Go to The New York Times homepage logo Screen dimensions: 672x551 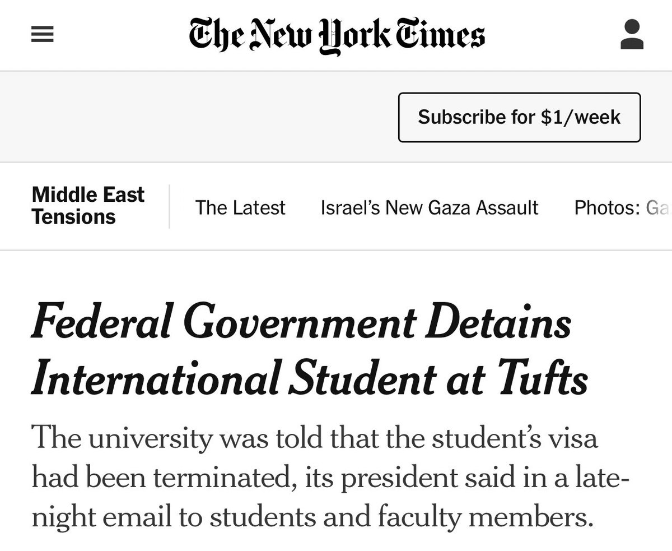(337, 35)
